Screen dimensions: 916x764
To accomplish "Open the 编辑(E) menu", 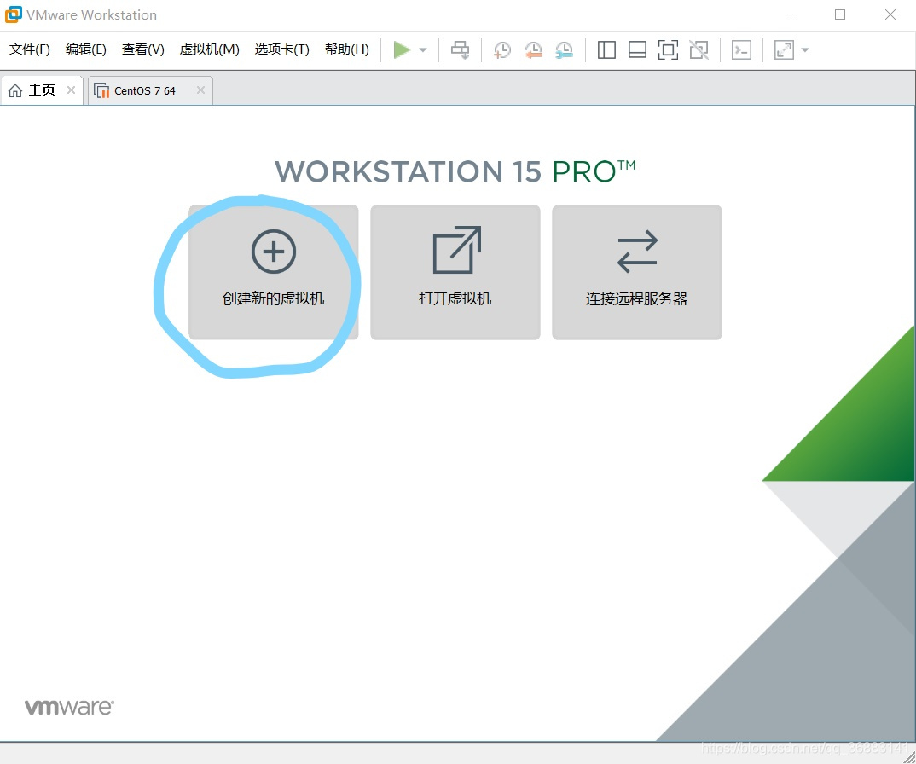I will [86, 49].
